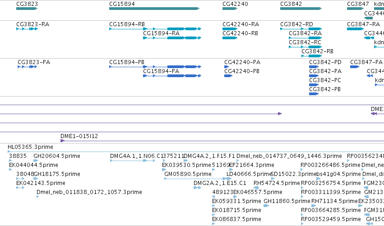Click the 38835 EST label

(x=18, y=156)
